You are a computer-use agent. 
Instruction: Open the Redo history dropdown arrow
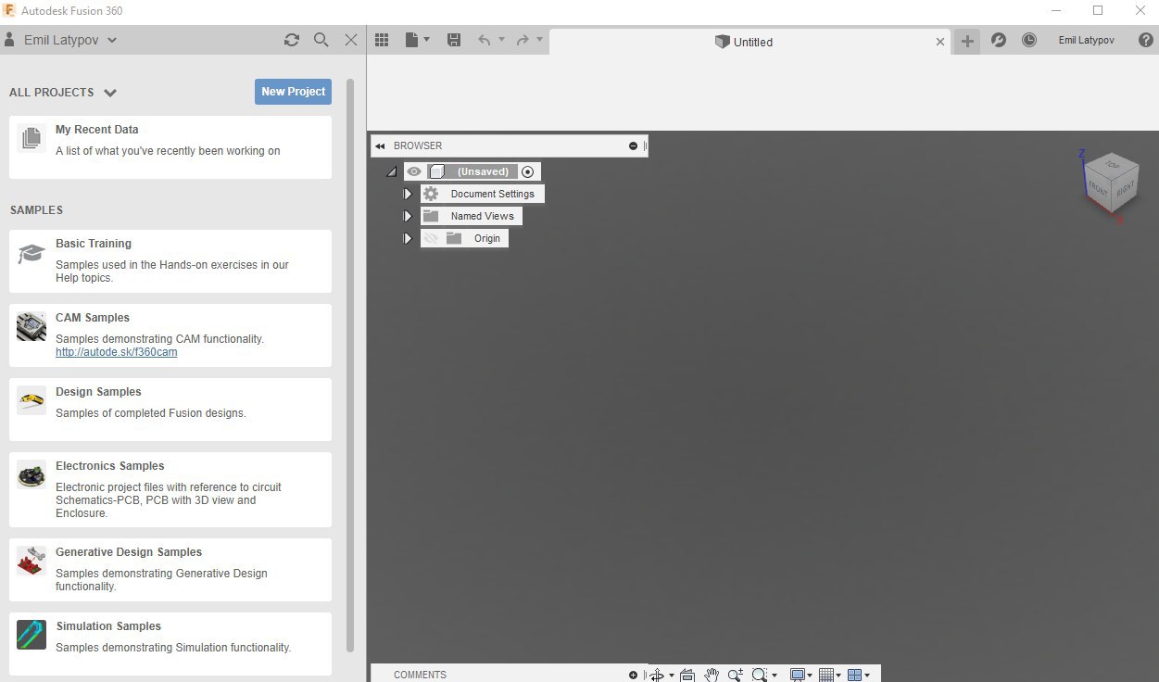pos(539,40)
